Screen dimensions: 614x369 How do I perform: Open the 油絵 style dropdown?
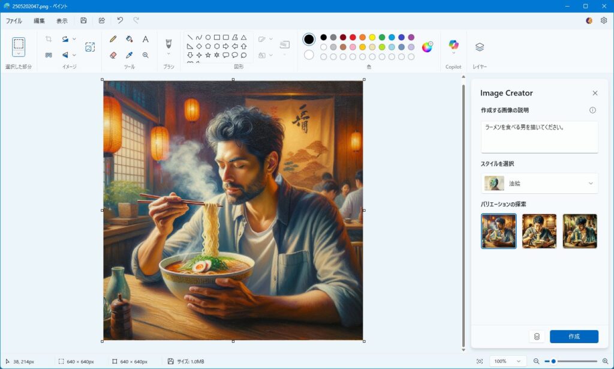540,184
